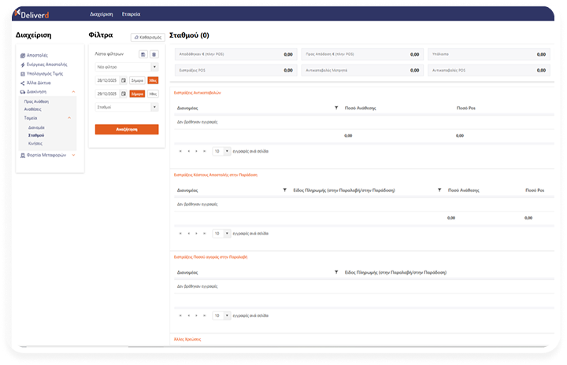
Task: Expand the Φορτία Μεταφορών sidebar section
Action: click(x=47, y=155)
